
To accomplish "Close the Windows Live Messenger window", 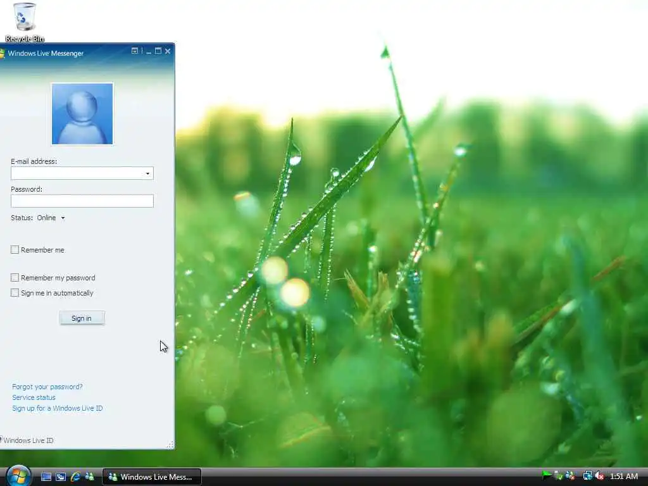I will click(x=167, y=51).
